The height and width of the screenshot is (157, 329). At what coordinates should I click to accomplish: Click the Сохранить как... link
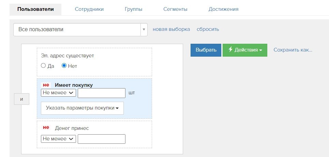pos(293,50)
